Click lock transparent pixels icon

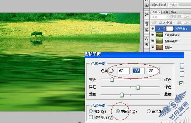pyautogui.click(x=160, y=23)
